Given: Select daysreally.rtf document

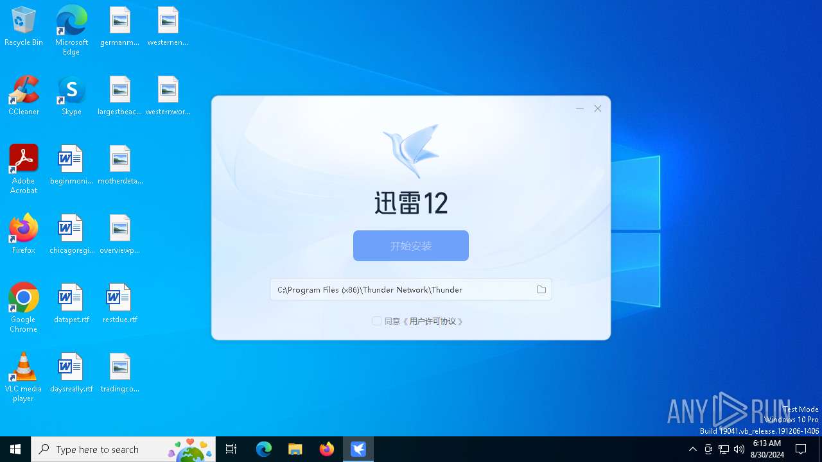Looking at the screenshot, I should click(71, 373).
